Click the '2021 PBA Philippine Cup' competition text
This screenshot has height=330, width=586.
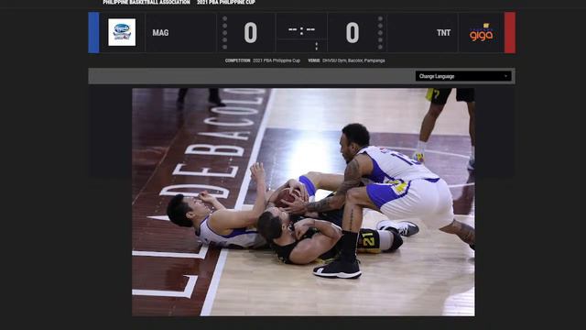point(277,60)
